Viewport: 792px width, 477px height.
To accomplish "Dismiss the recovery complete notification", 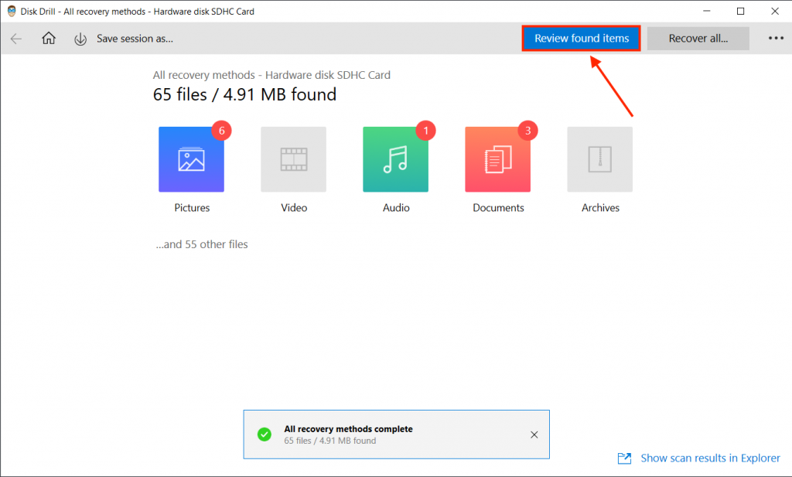I will 534,434.
